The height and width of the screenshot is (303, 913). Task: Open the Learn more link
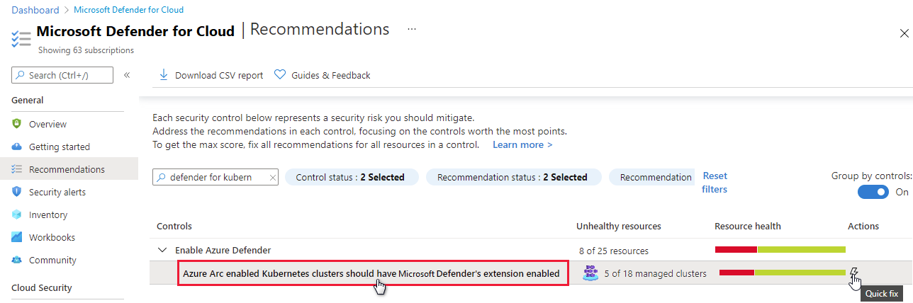[x=522, y=144]
